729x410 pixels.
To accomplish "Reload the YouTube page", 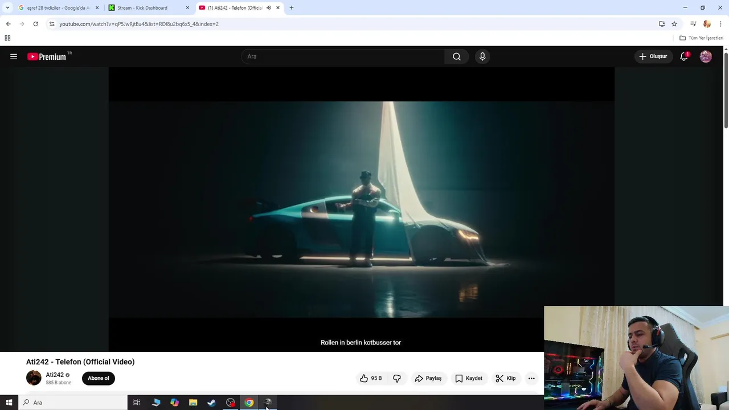I will [x=35, y=24].
